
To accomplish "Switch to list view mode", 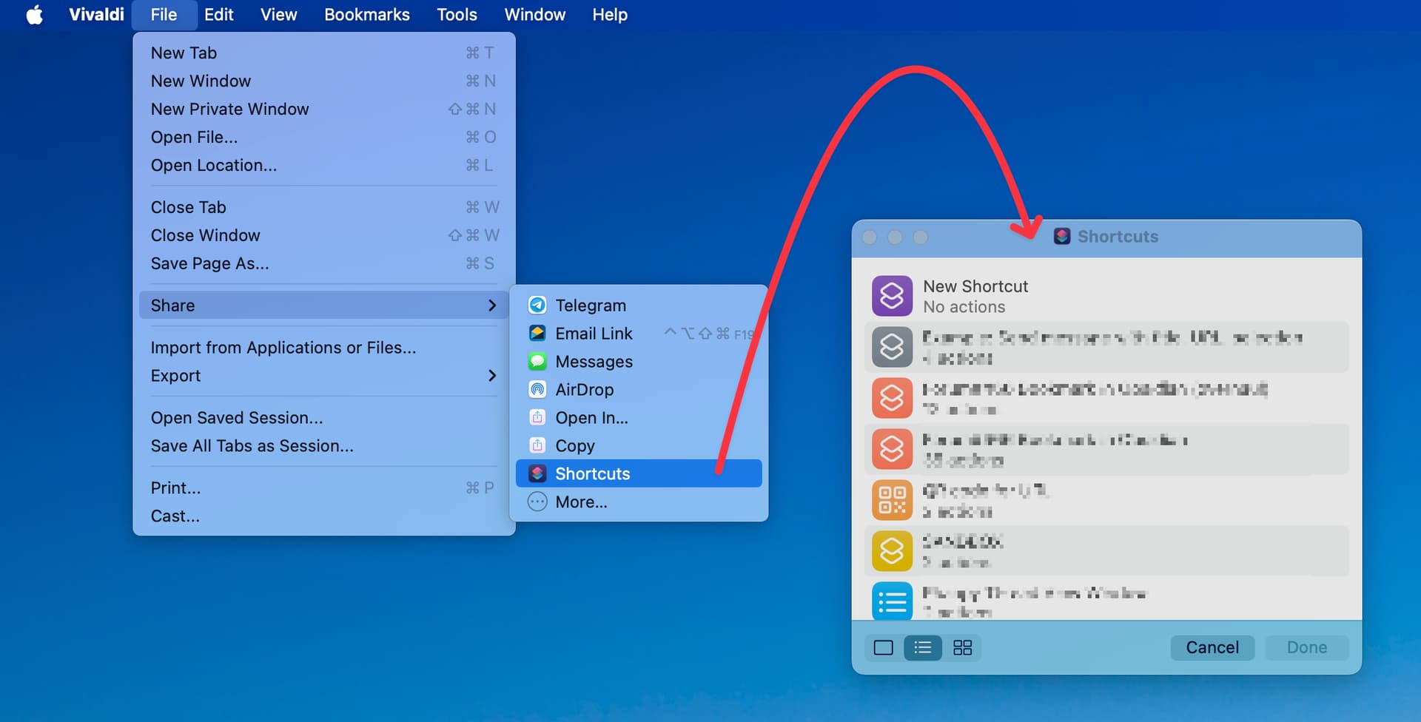I will (922, 648).
